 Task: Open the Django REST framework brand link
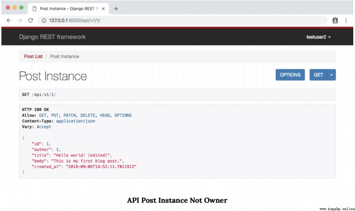coord(52,37)
